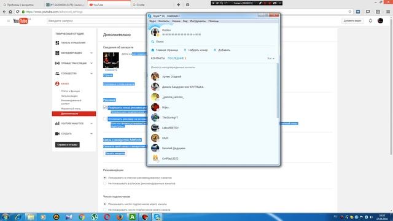Click the Добавить видео upload button
This screenshot has width=393, height=221.
tap(352, 21)
